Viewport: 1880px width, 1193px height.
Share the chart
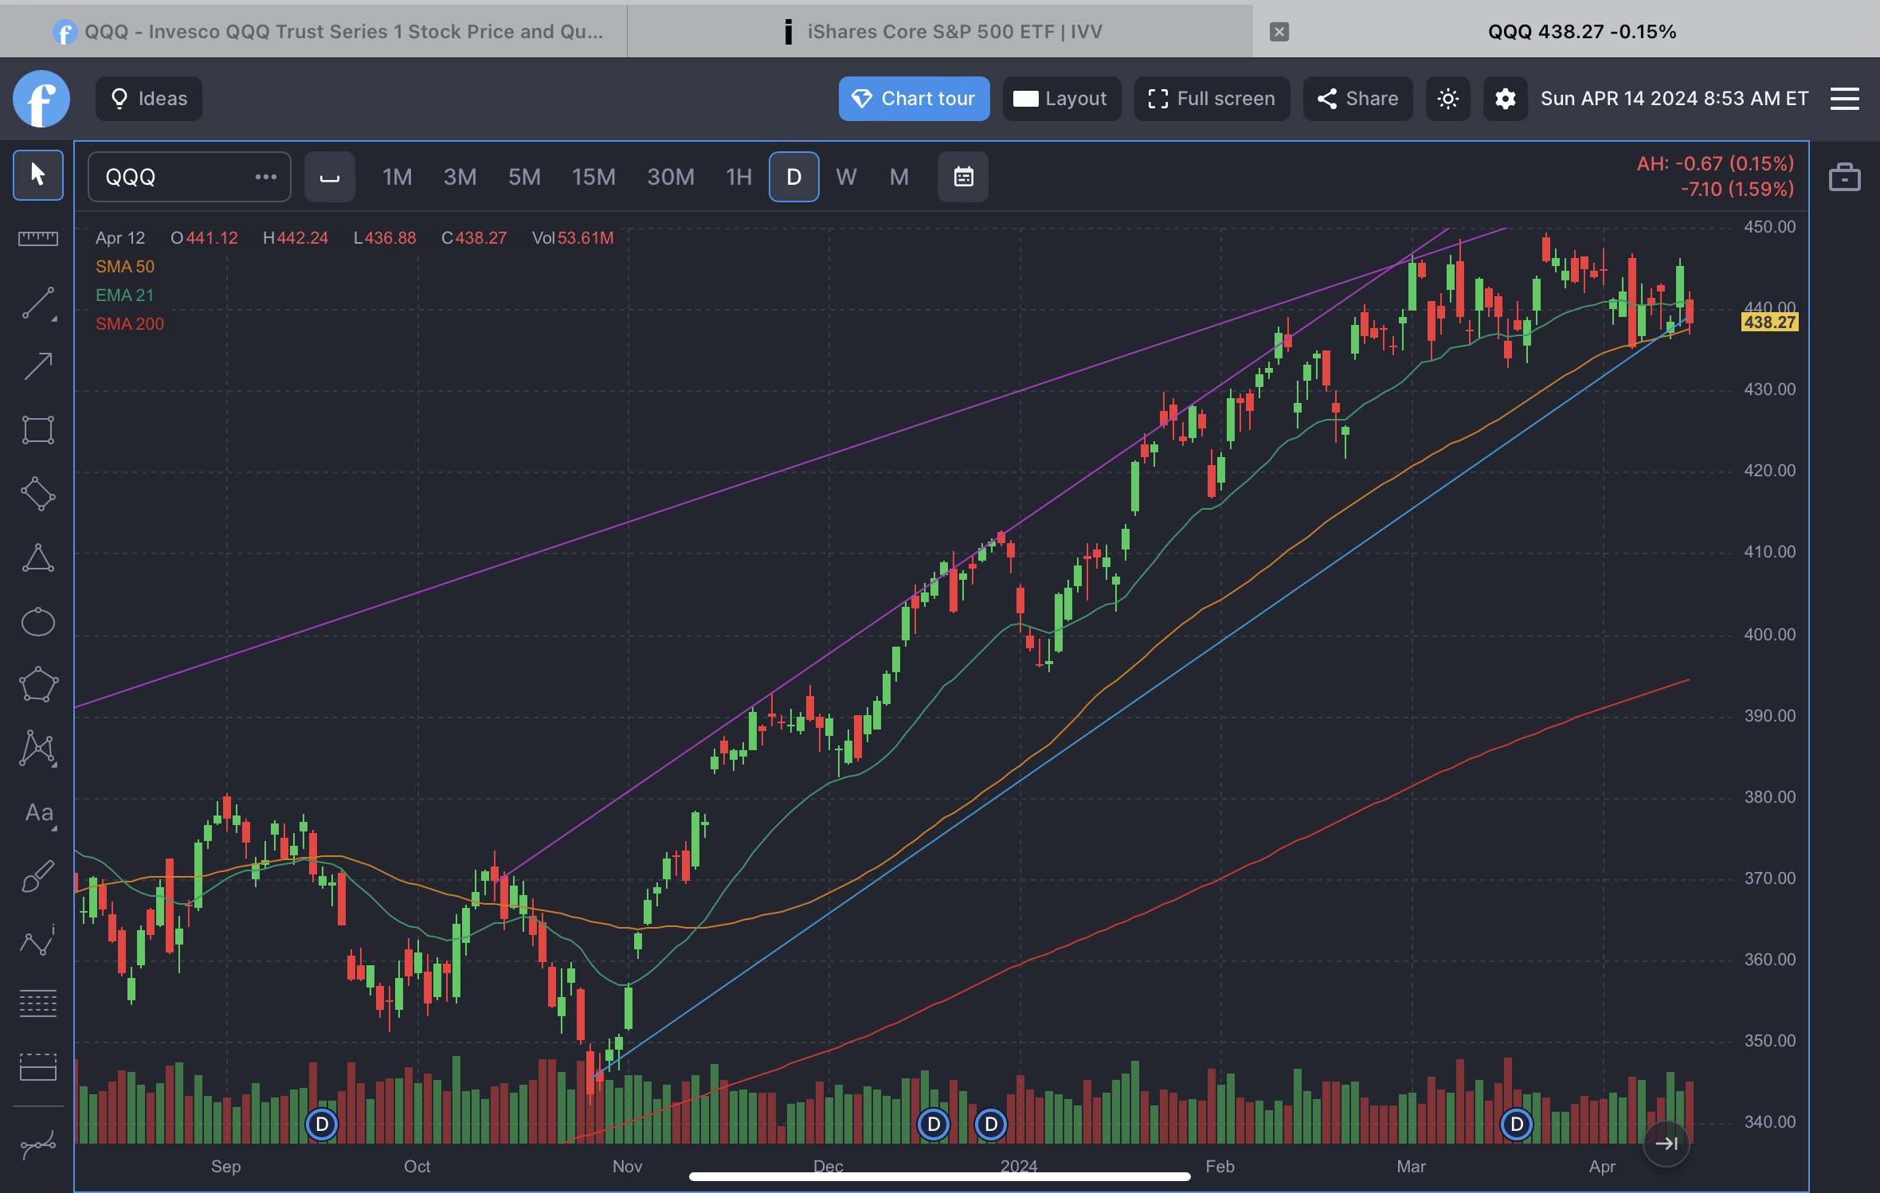point(1357,99)
